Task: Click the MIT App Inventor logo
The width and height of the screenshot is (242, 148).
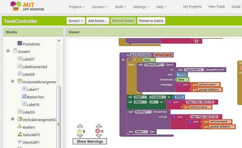Action: pyautogui.click(x=27, y=6)
